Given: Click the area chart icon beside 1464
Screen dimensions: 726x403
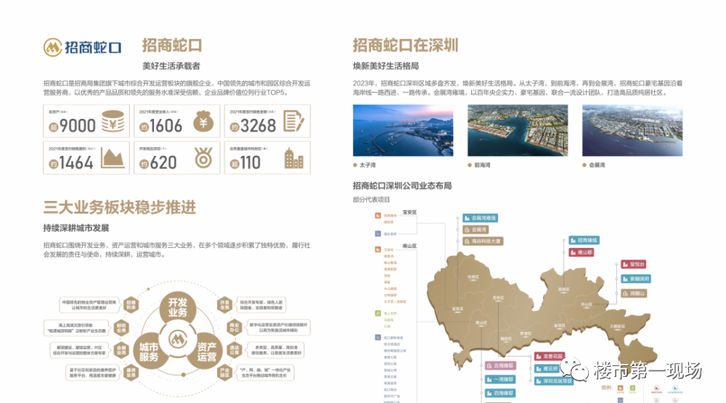Looking at the screenshot, I should pyautogui.click(x=113, y=159).
